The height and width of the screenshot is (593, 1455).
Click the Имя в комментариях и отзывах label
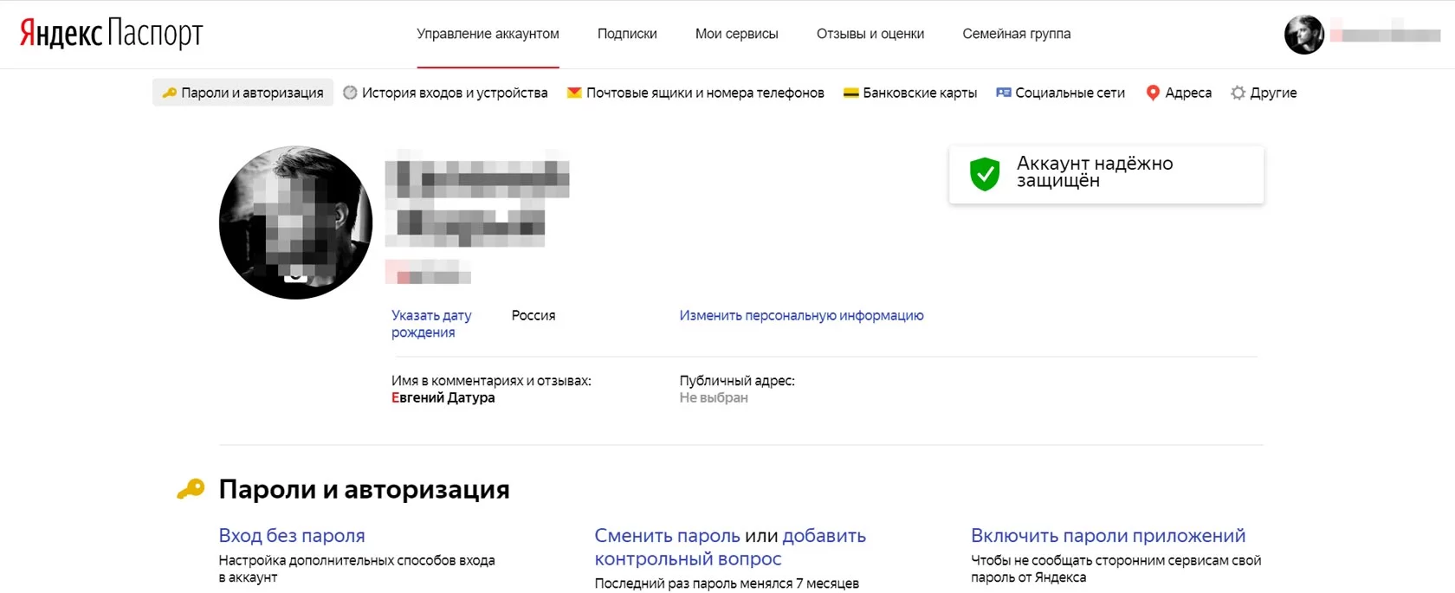point(491,381)
